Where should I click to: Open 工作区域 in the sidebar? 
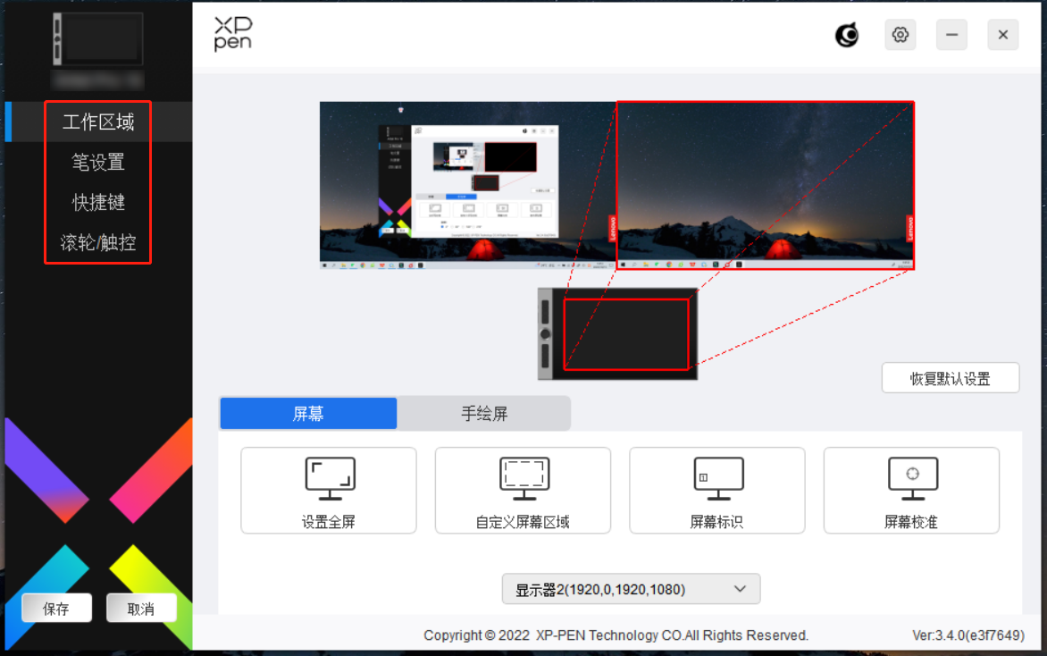(x=98, y=122)
